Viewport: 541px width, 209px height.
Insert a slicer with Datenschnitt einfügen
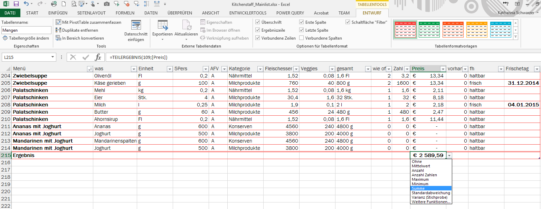point(136,31)
